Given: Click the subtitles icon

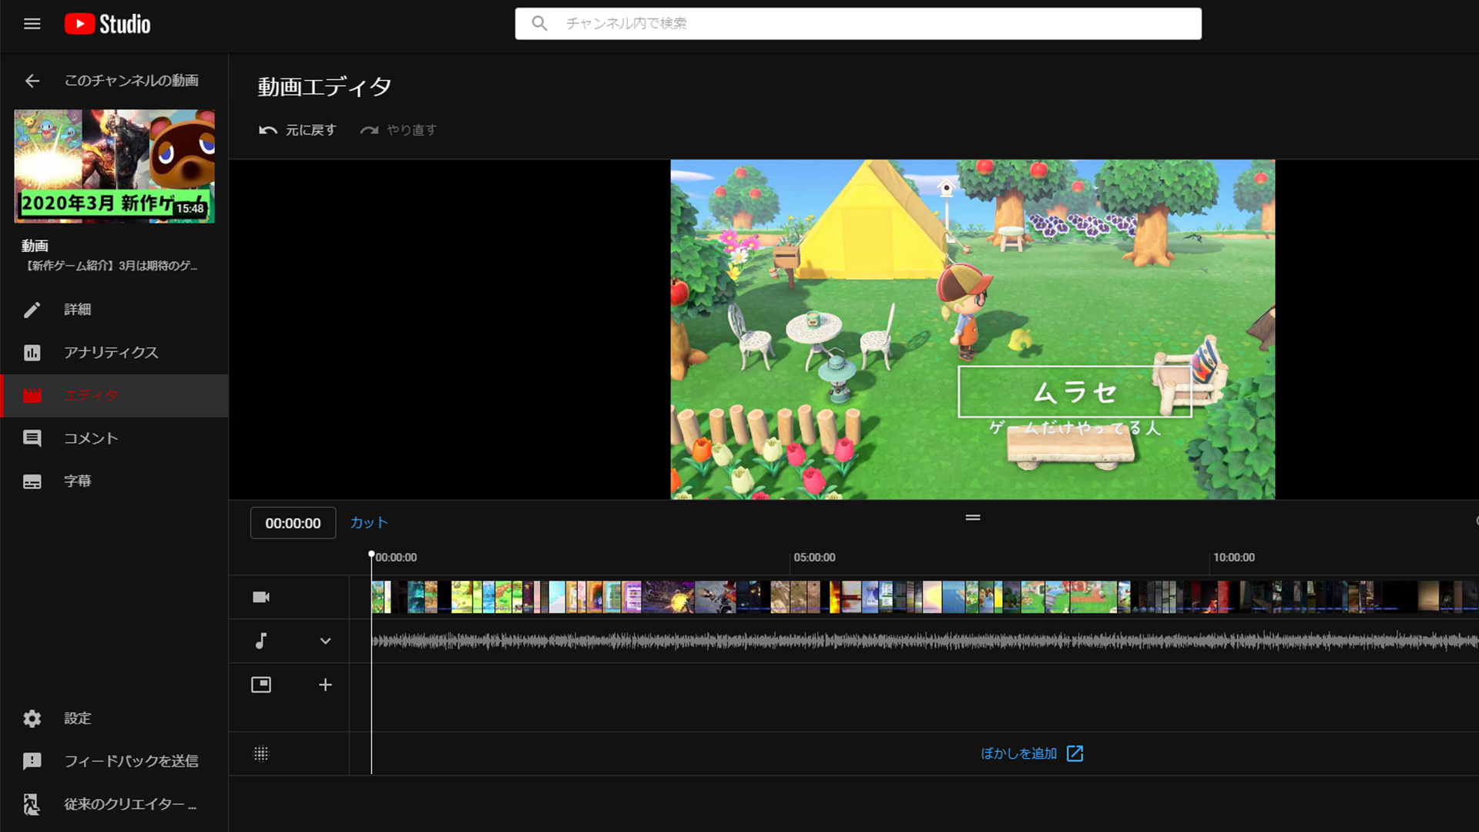Looking at the screenshot, I should [x=32, y=481].
